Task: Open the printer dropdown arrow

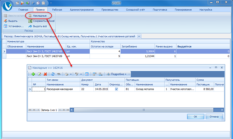Action: [x=71, y=74]
